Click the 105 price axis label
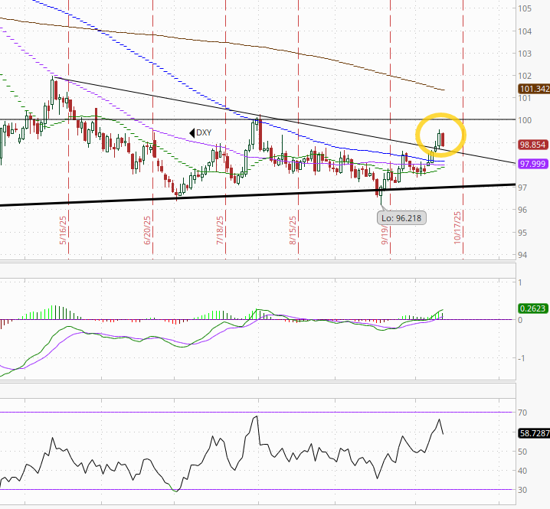Image resolution: width=550 pixels, height=509 pixels. 525,8
